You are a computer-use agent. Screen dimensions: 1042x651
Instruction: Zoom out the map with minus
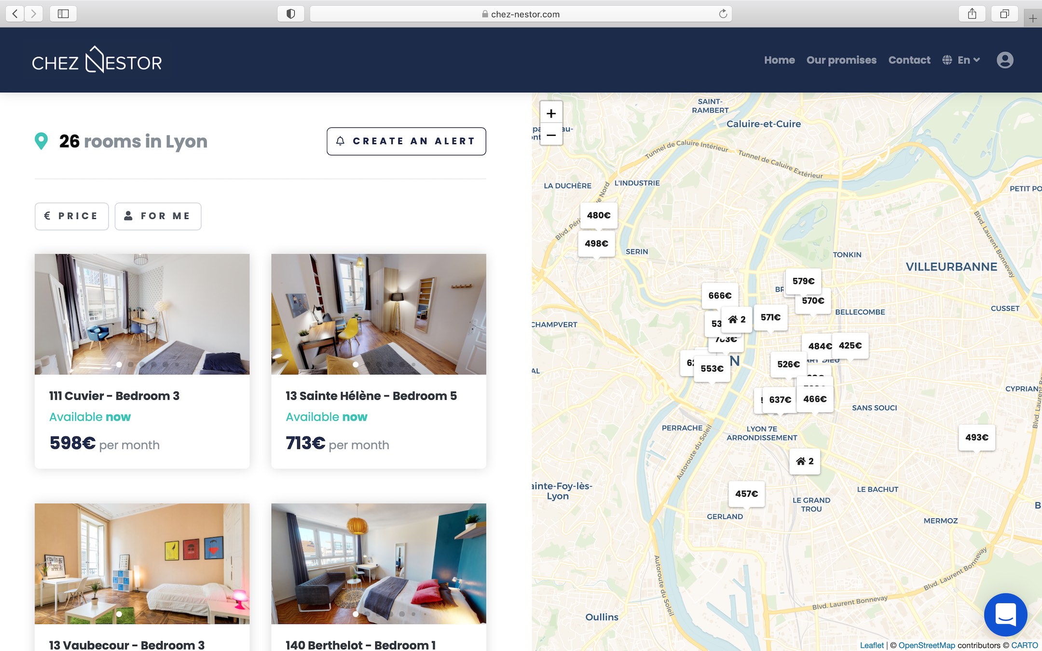(551, 135)
